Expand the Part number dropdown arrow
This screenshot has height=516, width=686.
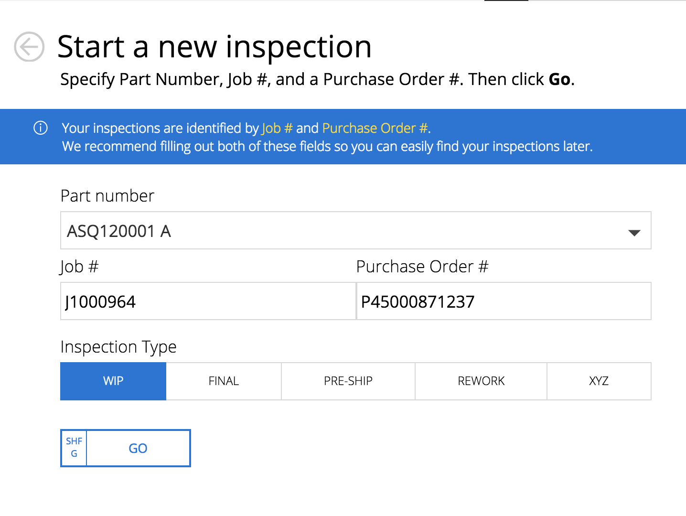pyautogui.click(x=634, y=233)
